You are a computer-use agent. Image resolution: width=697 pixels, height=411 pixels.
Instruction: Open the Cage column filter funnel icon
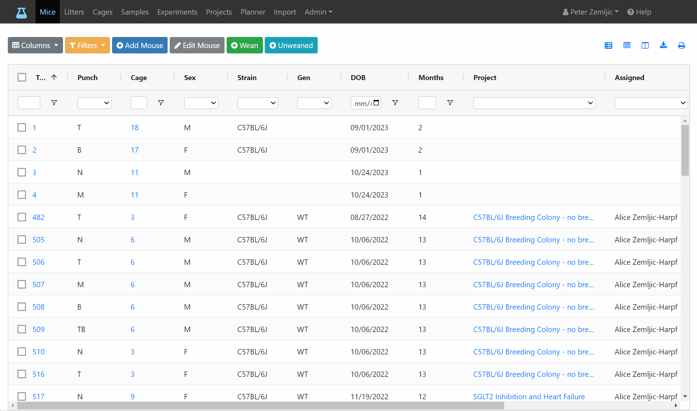(x=161, y=103)
